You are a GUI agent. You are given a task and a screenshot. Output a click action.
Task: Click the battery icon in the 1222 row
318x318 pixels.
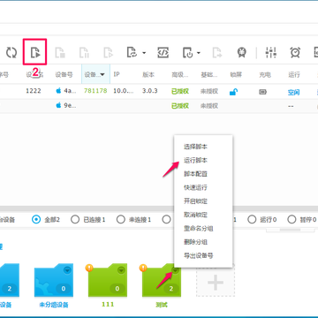coord(262,92)
